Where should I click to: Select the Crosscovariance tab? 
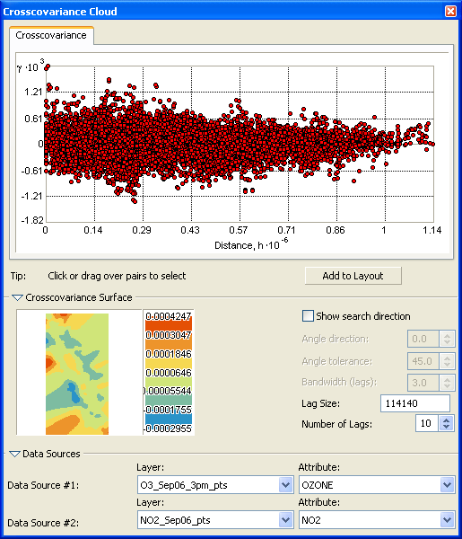[51, 35]
